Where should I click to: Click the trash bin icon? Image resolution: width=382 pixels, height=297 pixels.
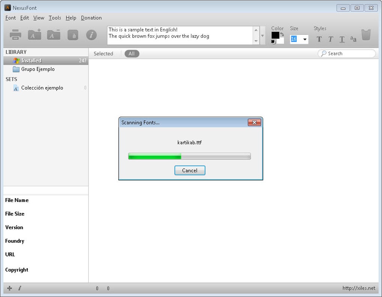tap(366, 35)
